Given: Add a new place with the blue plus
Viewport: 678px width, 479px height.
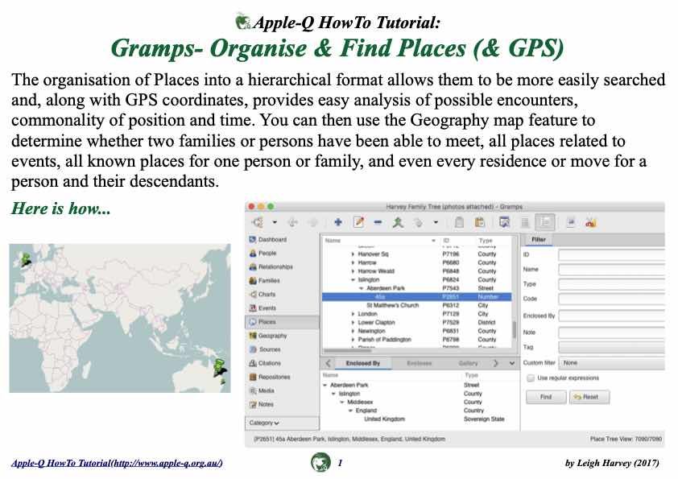Looking at the screenshot, I should [338, 222].
